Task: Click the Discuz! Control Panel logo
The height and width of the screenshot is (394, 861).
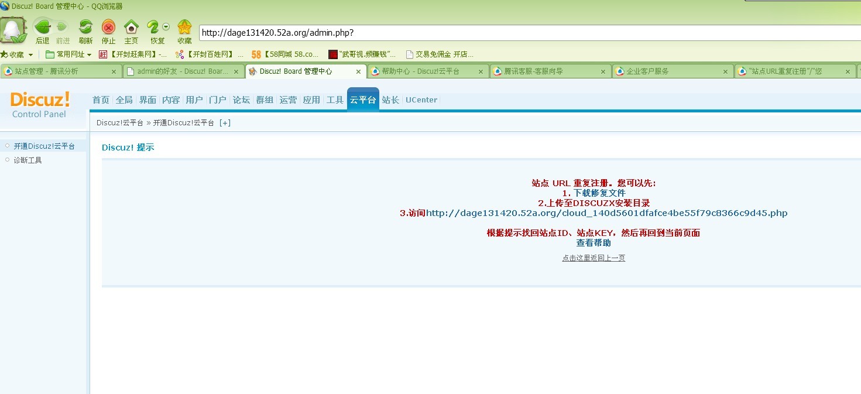Action: coord(40,104)
